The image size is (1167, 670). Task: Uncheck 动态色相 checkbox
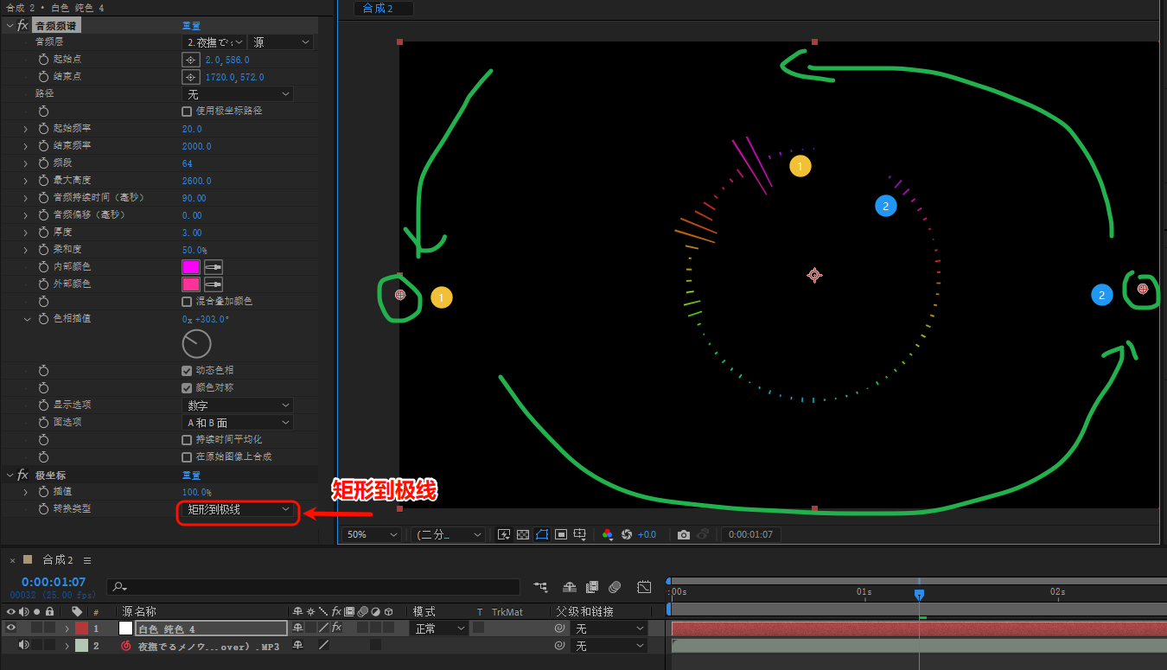[x=187, y=371]
